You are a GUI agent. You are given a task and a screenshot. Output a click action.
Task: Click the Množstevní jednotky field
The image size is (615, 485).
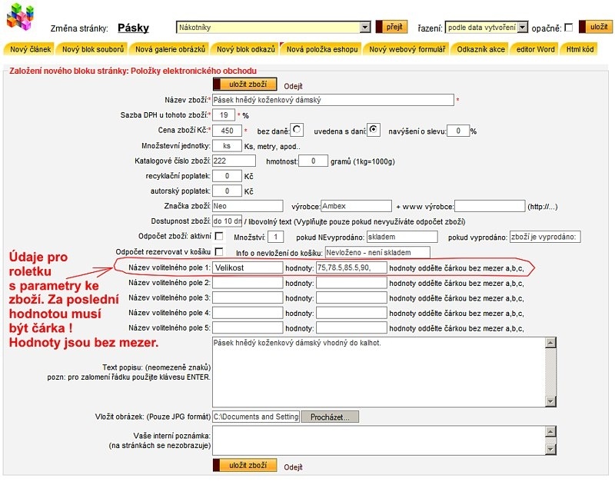(x=227, y=145)
